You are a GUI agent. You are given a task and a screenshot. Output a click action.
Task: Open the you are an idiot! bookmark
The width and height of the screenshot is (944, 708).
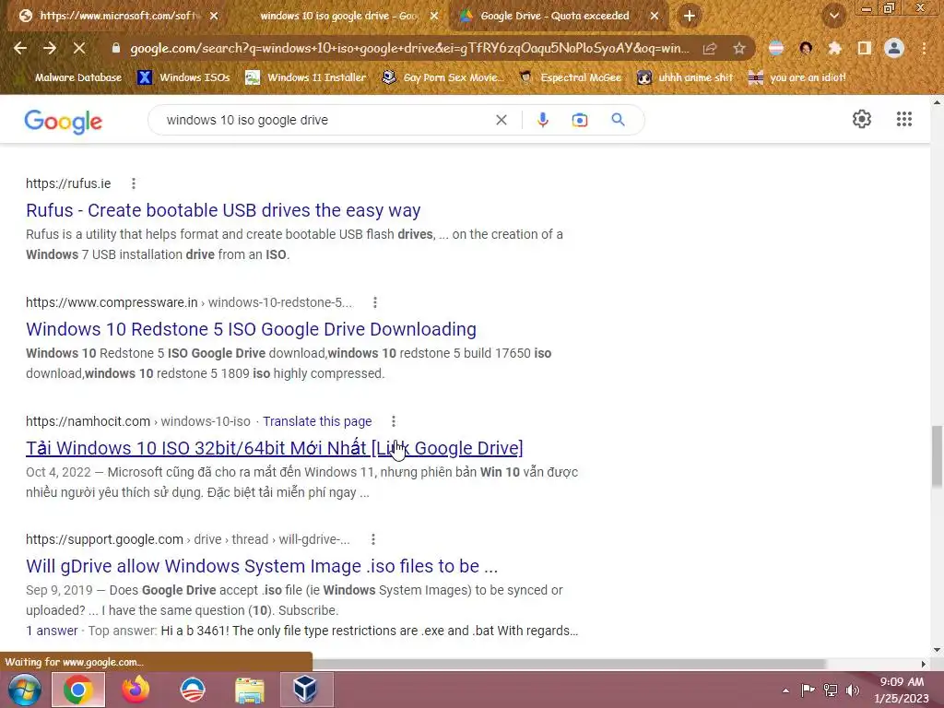(x=797, y=77)
